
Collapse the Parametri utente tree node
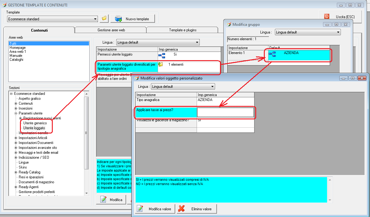(16, 113)
